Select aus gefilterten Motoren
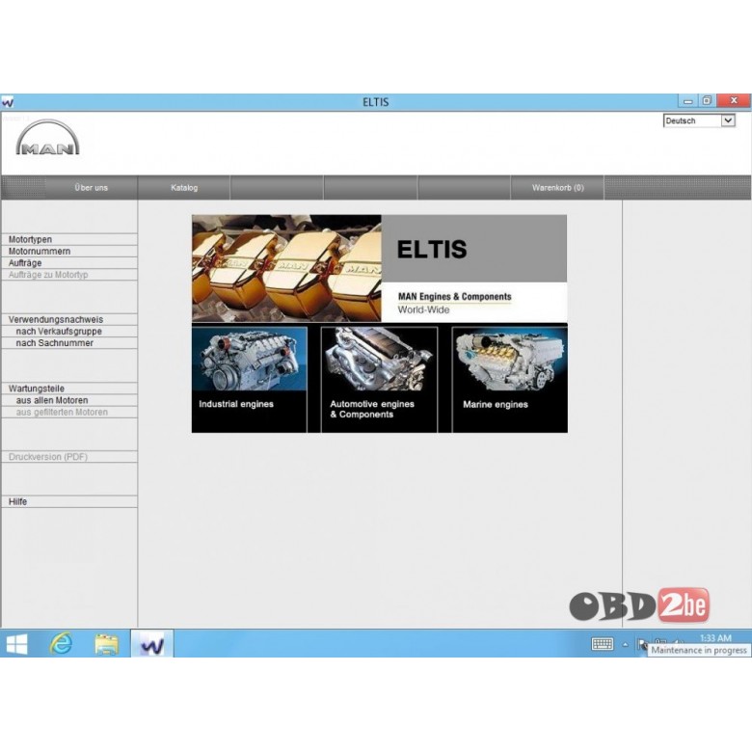This screenshot has width=752, height=752. point(69,412)
